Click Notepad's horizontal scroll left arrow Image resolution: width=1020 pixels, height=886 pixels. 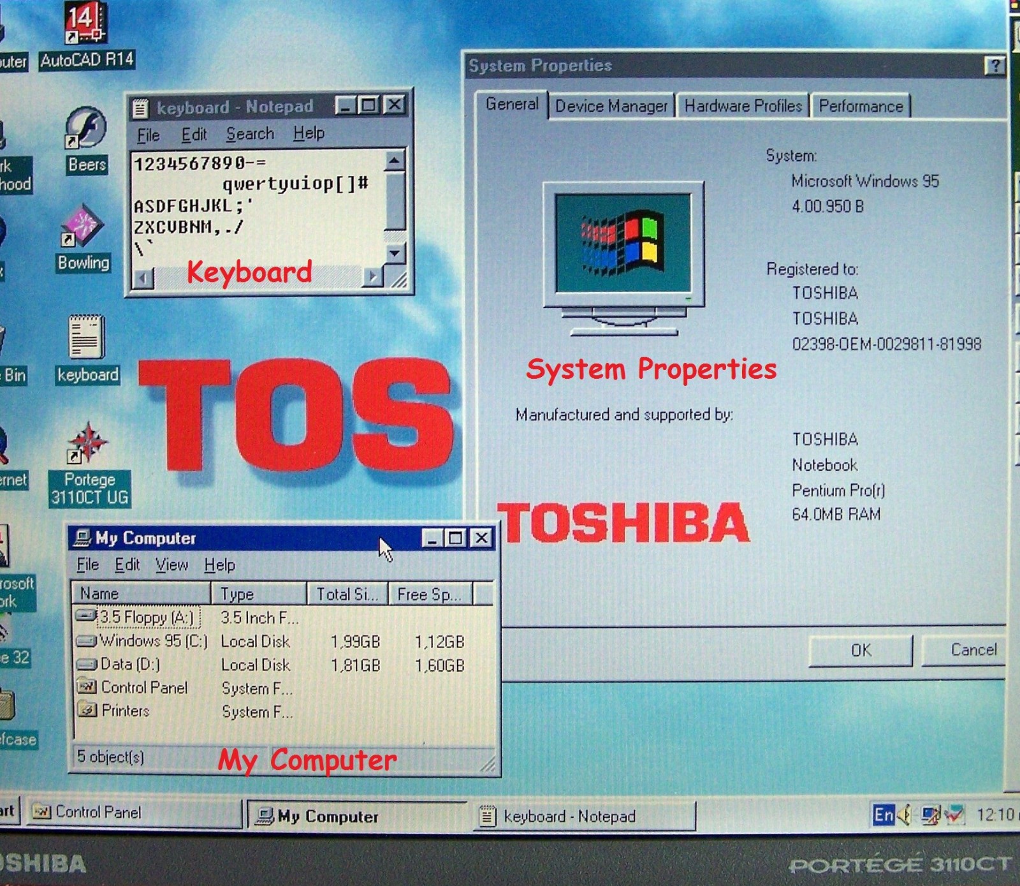point(143,277)
